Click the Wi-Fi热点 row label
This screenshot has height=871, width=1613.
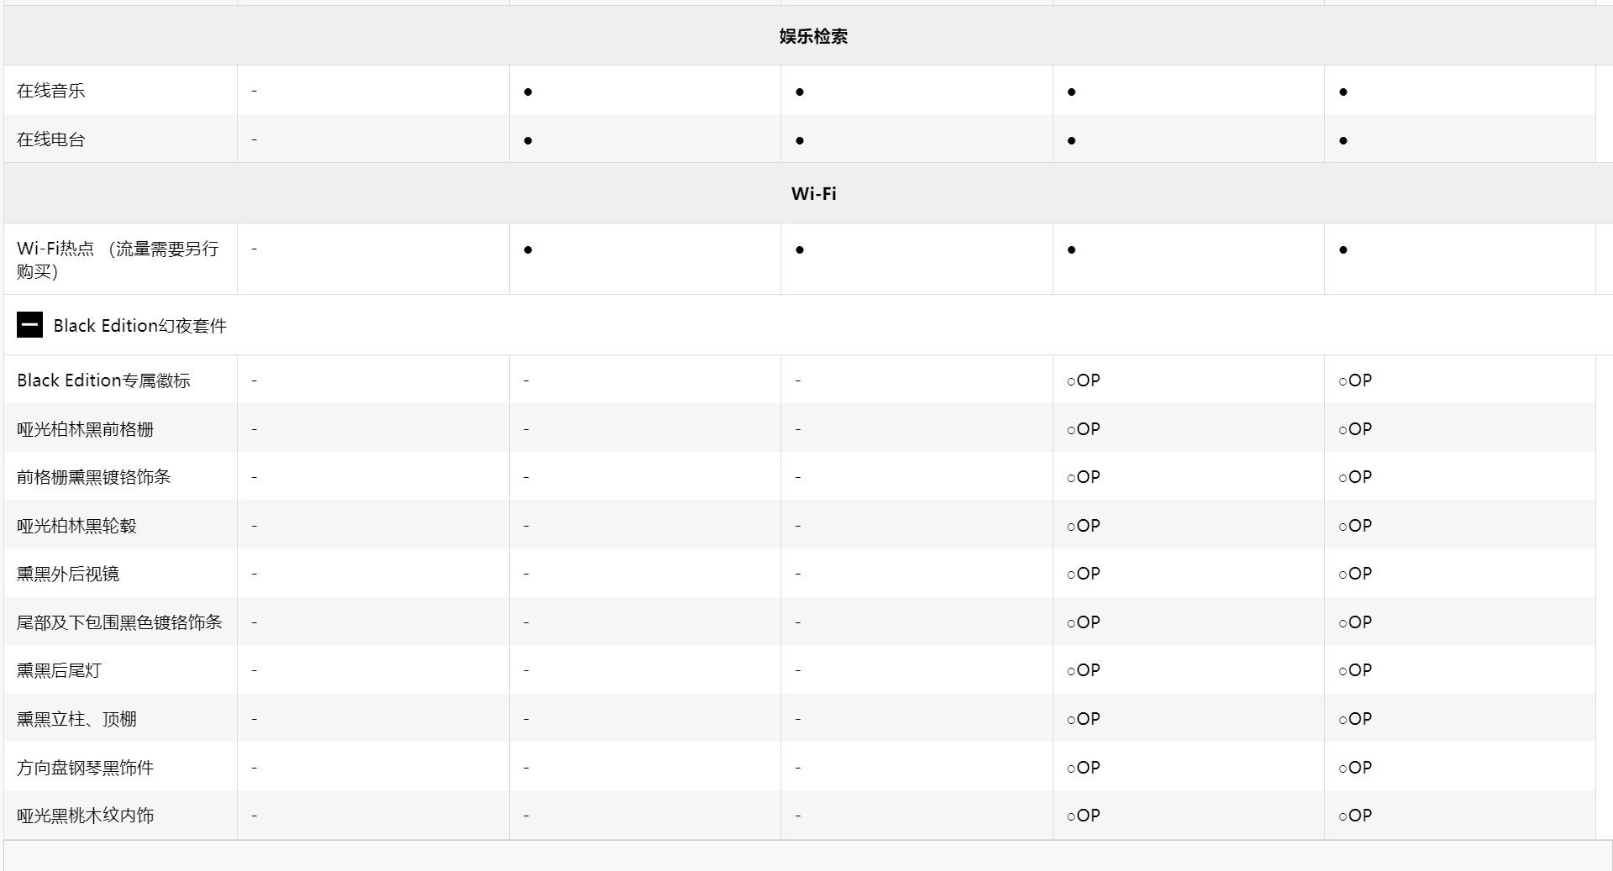click(118, 260)
